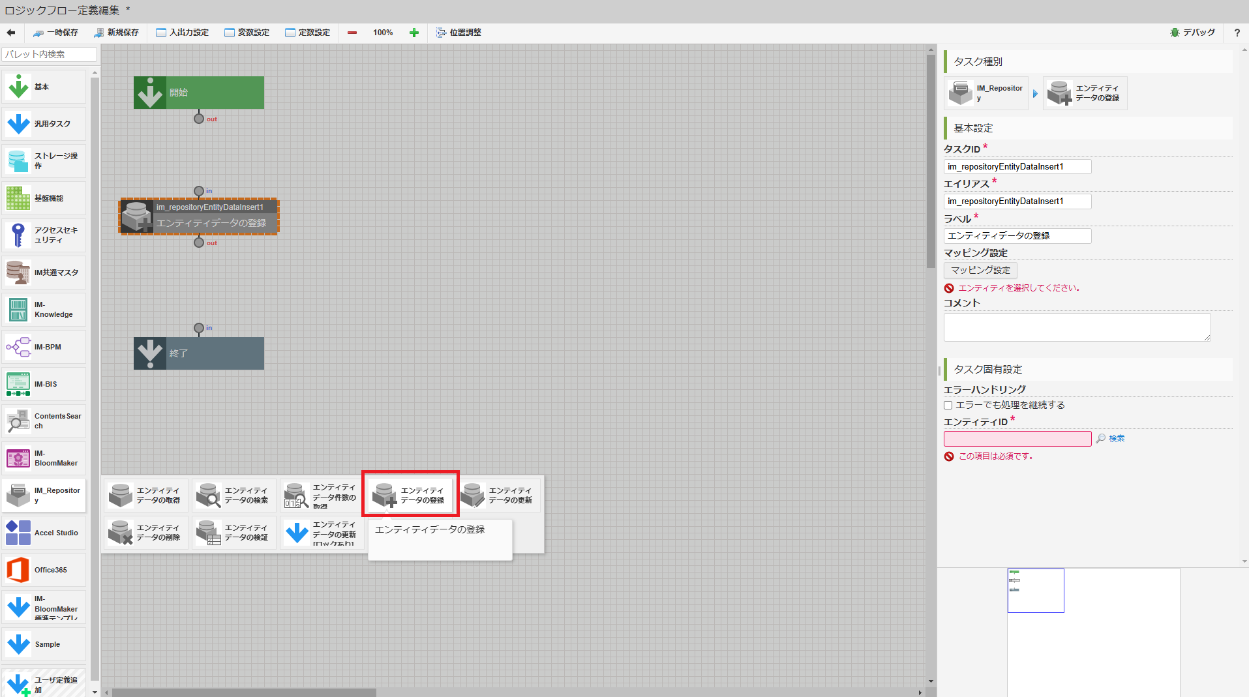Enable エラーでも処理を継続する checkbox

tap(948, 404)
